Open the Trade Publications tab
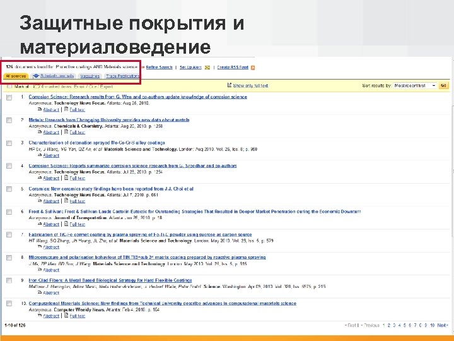 click(x=122, y=76)
